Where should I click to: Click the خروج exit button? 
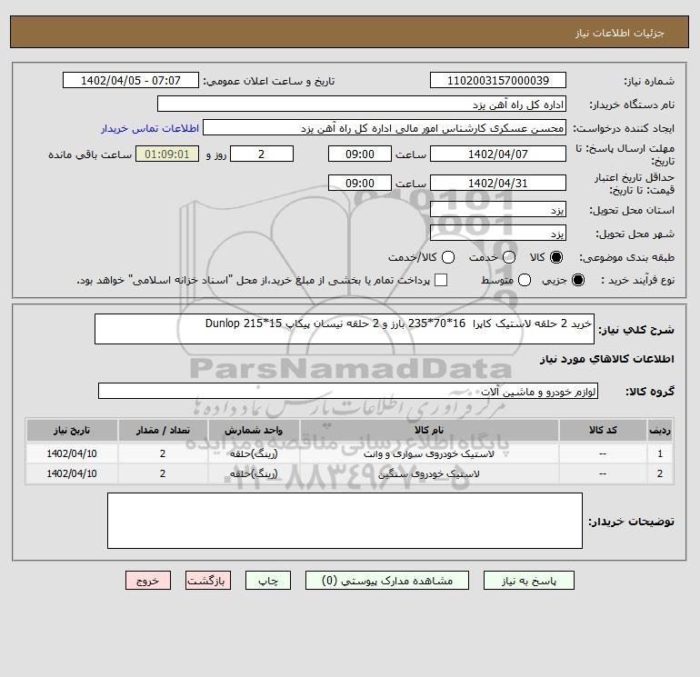click(x=148, y=580)
